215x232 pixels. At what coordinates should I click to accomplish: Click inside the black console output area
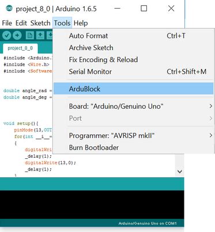pos(92,204)
